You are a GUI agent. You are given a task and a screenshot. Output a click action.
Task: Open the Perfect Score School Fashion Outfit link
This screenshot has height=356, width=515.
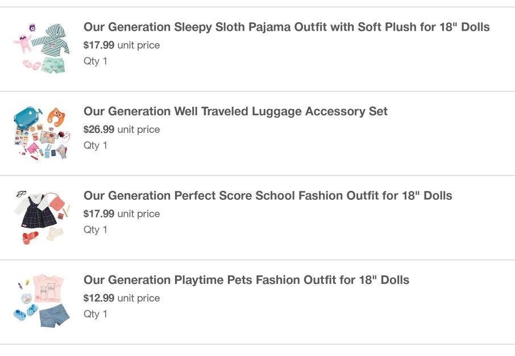click(x=267, y=195)
